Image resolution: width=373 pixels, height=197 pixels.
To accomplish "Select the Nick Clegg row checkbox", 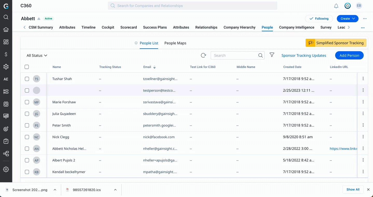I will [27, 137].
